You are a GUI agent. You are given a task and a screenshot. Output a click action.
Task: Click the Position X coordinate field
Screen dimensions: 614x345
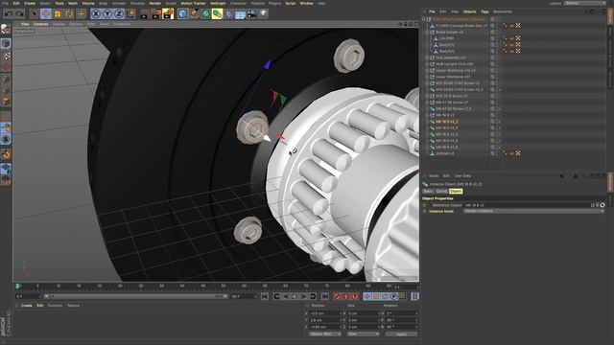point(324,313)
